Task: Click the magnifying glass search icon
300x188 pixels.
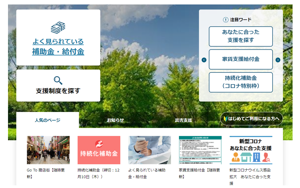Action: pyautogui.click(x=58, y=80)
